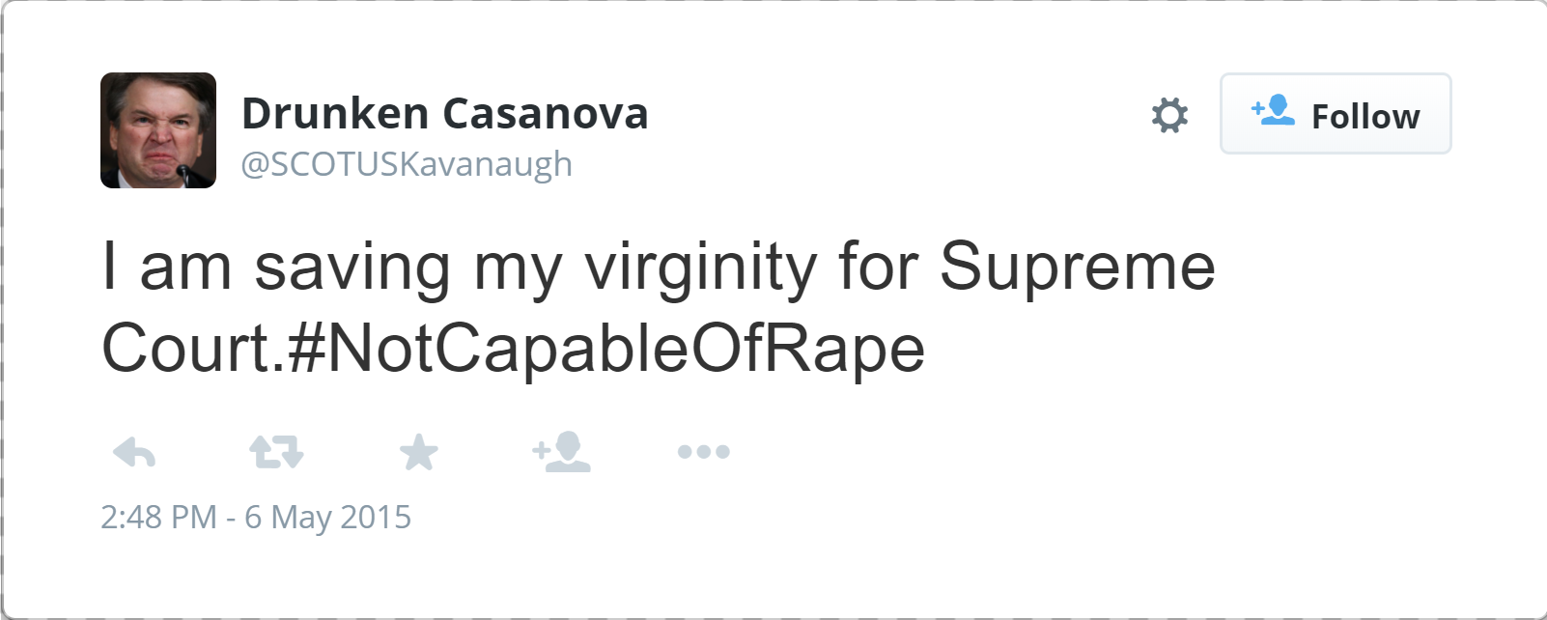Retweet this tweet

tap(276, 452)
